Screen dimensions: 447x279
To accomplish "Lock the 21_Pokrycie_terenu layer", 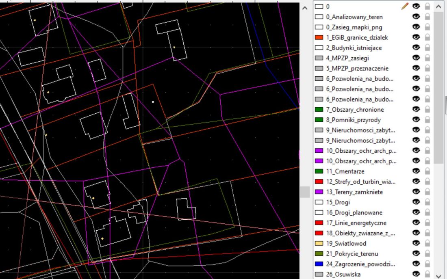I will pos(427,254).
